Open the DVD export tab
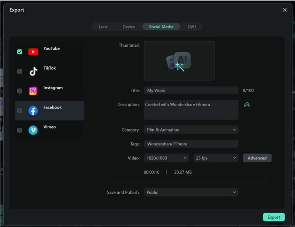 pos(192,26)
